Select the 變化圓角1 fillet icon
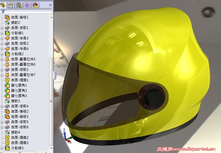 (x=7, y=85)
